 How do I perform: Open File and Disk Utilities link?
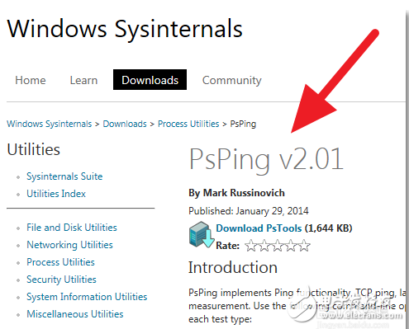tap(72, 228)
